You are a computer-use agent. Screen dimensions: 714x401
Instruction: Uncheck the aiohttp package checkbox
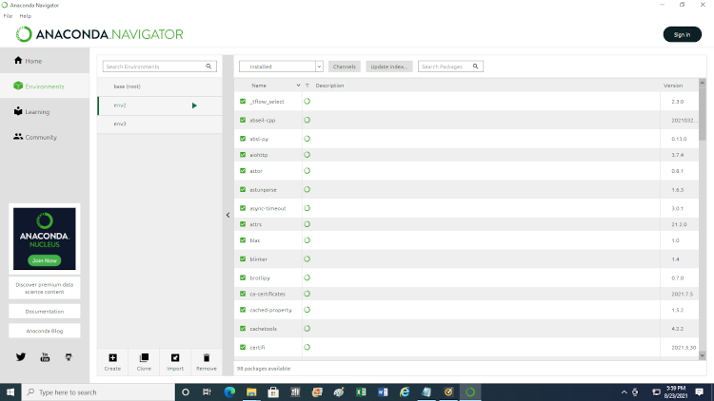[x=243, y=155]
